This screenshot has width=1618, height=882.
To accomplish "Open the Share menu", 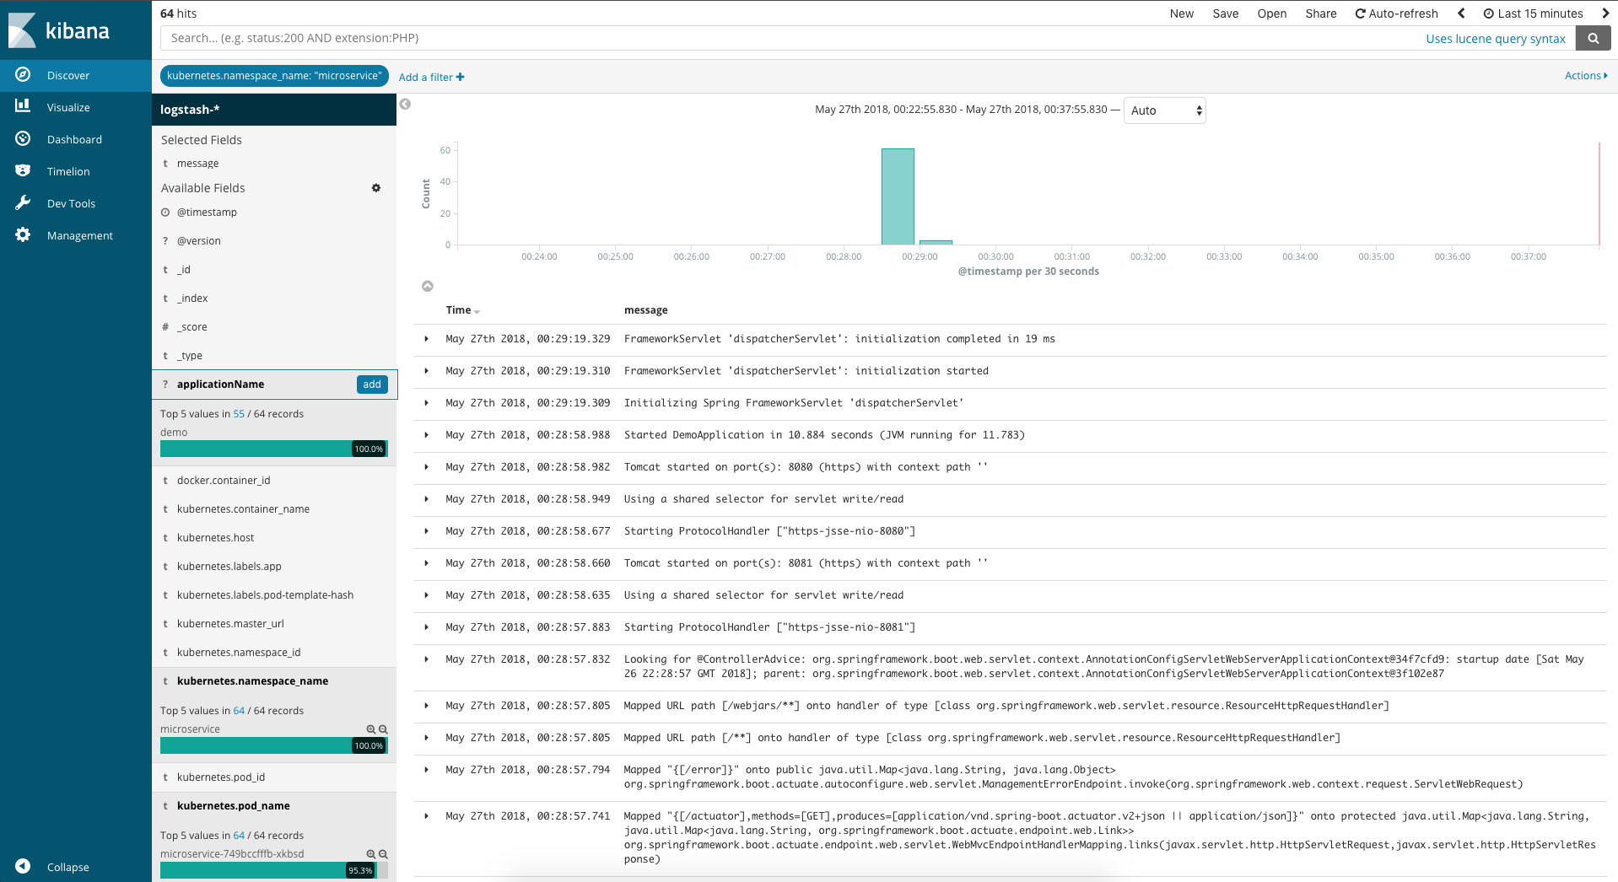I will 1320,13.
